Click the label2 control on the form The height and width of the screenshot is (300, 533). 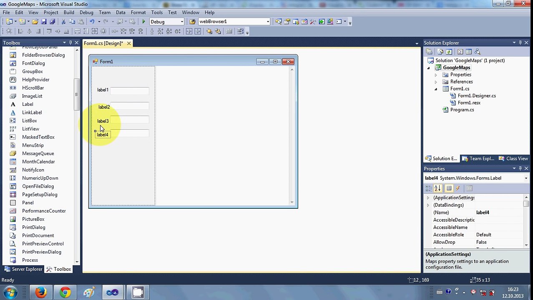[104, 107]
